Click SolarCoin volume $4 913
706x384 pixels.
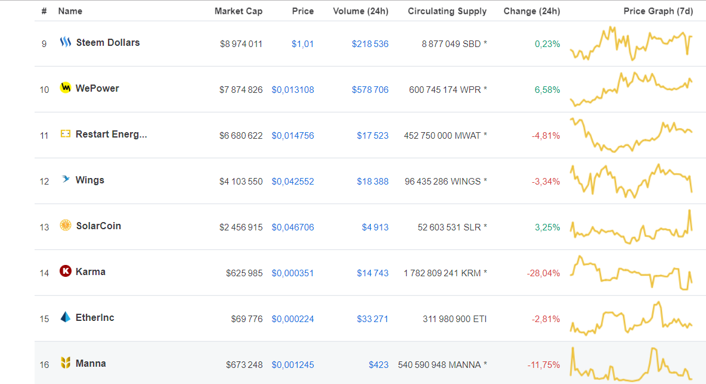[375, 227]
